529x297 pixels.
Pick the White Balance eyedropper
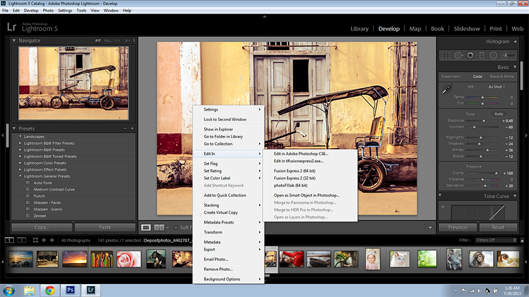tap(447, 88)
